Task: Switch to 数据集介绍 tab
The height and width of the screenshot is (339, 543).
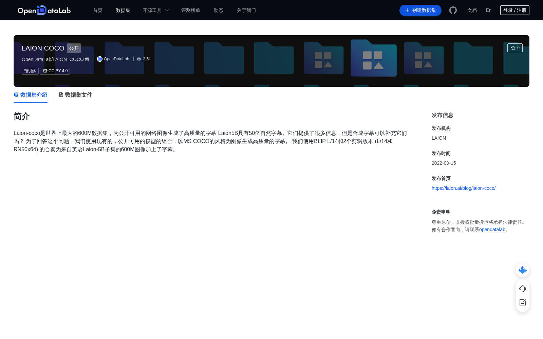Action: point(31,95)
